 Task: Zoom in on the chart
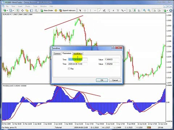click(145, 10)
